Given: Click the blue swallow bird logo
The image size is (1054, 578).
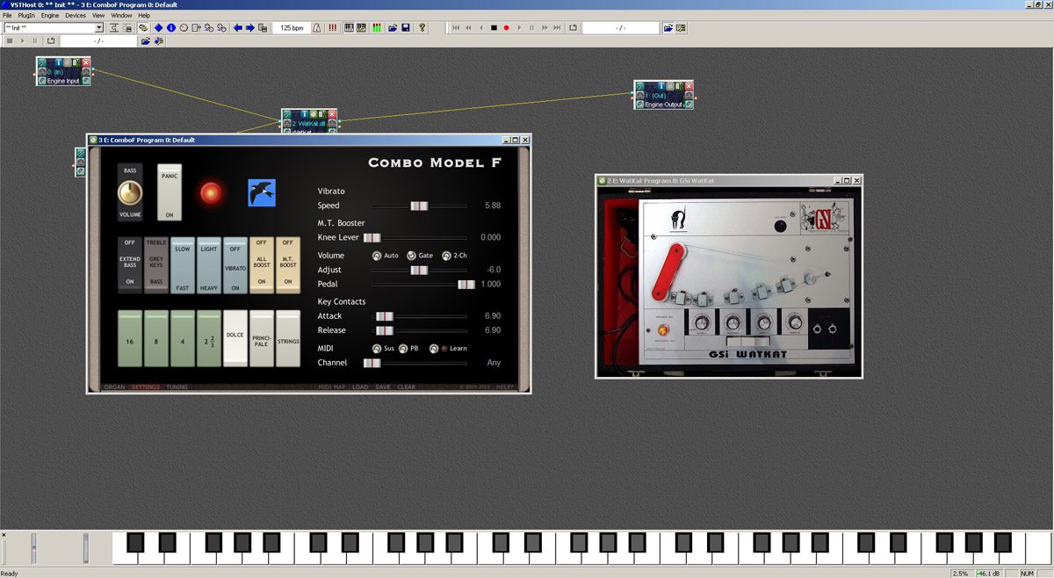Looking at the screenshot, I should point(262,192).
